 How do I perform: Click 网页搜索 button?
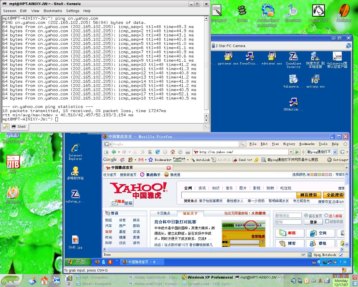tap(309, 195)
